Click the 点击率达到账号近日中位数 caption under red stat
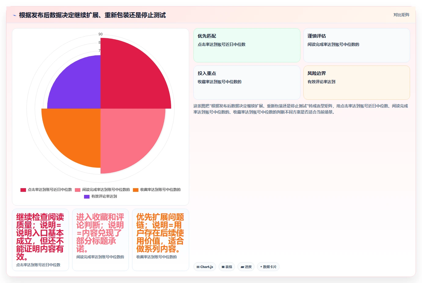Viewport: 422px width, 283px height. click(x=38, y=265)
